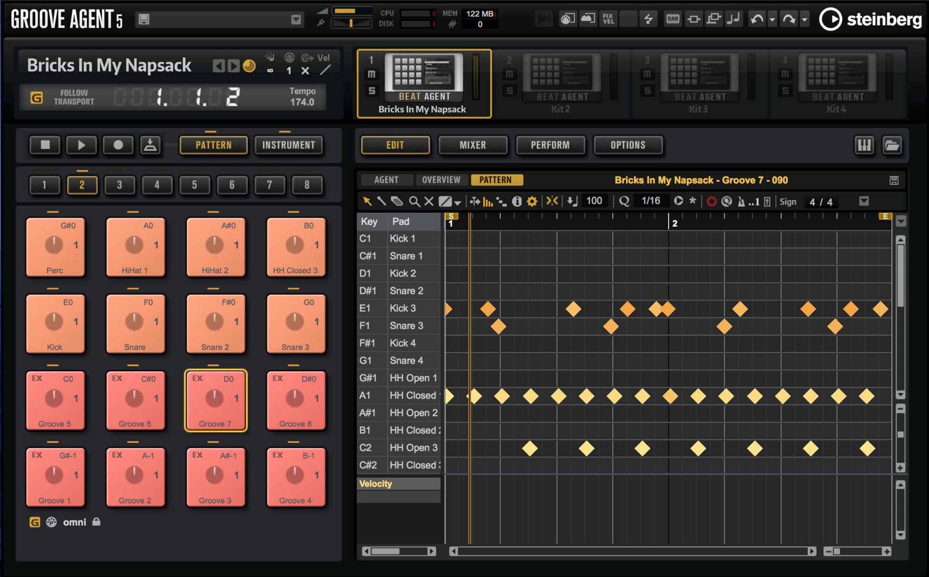This screenshot has width=929, height=577.
Task: Click the orange kit status pie icon
Action: [x=249, y=66]
